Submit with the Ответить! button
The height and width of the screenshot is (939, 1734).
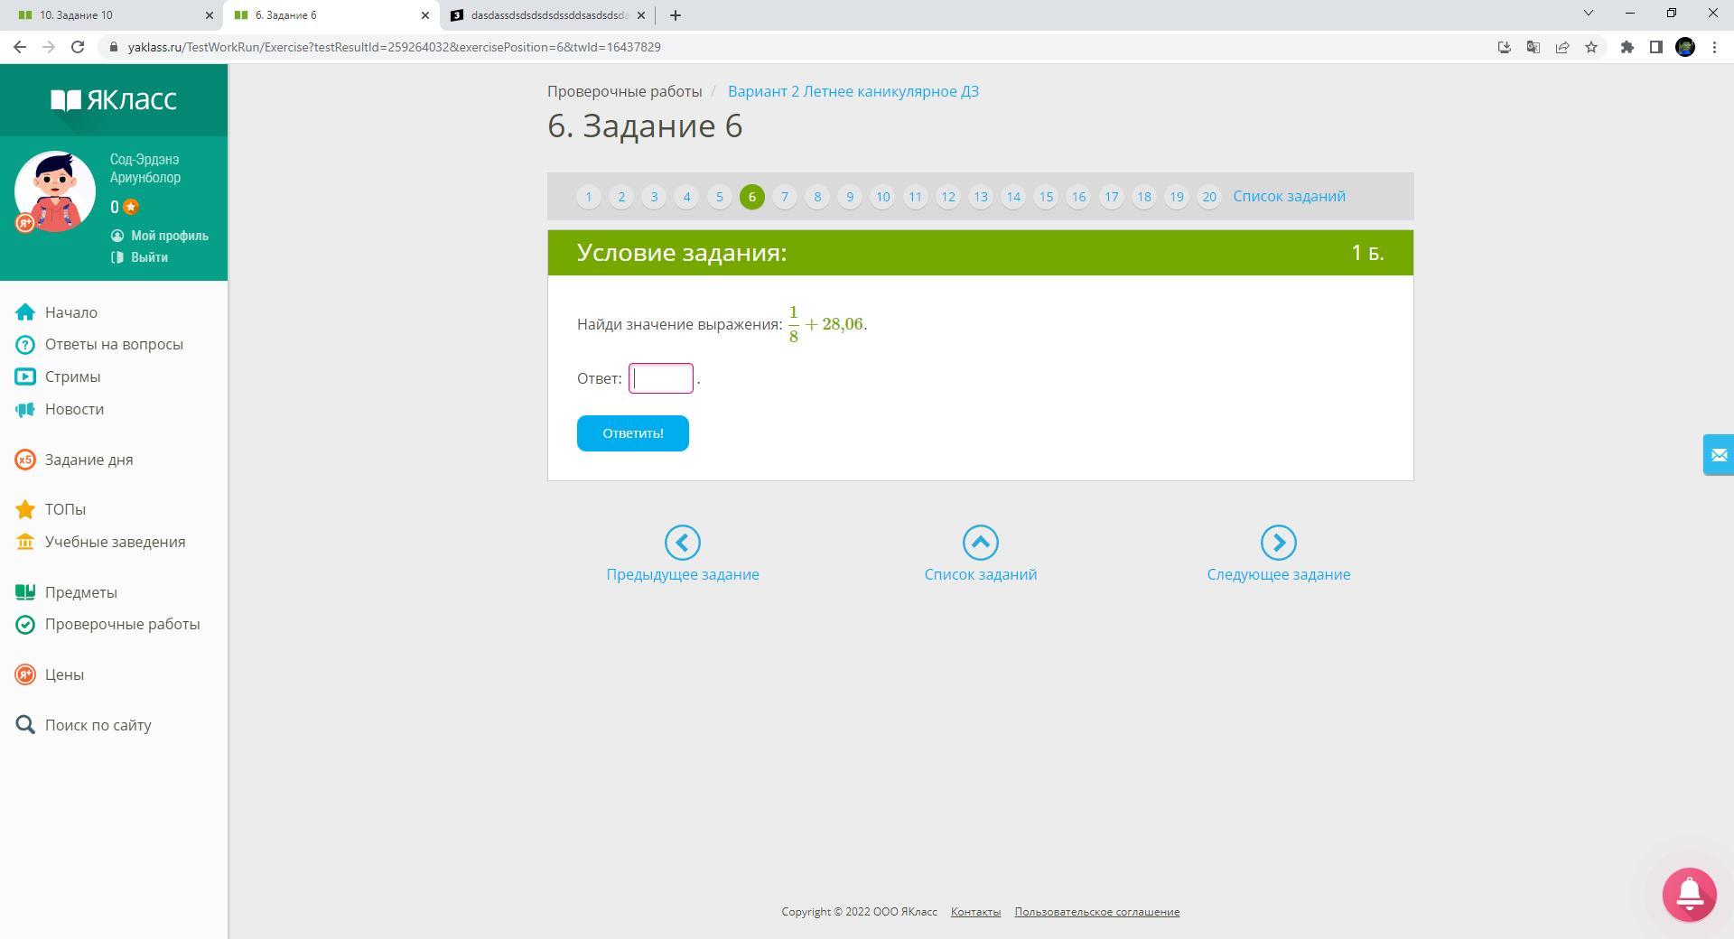click(633, 433)
